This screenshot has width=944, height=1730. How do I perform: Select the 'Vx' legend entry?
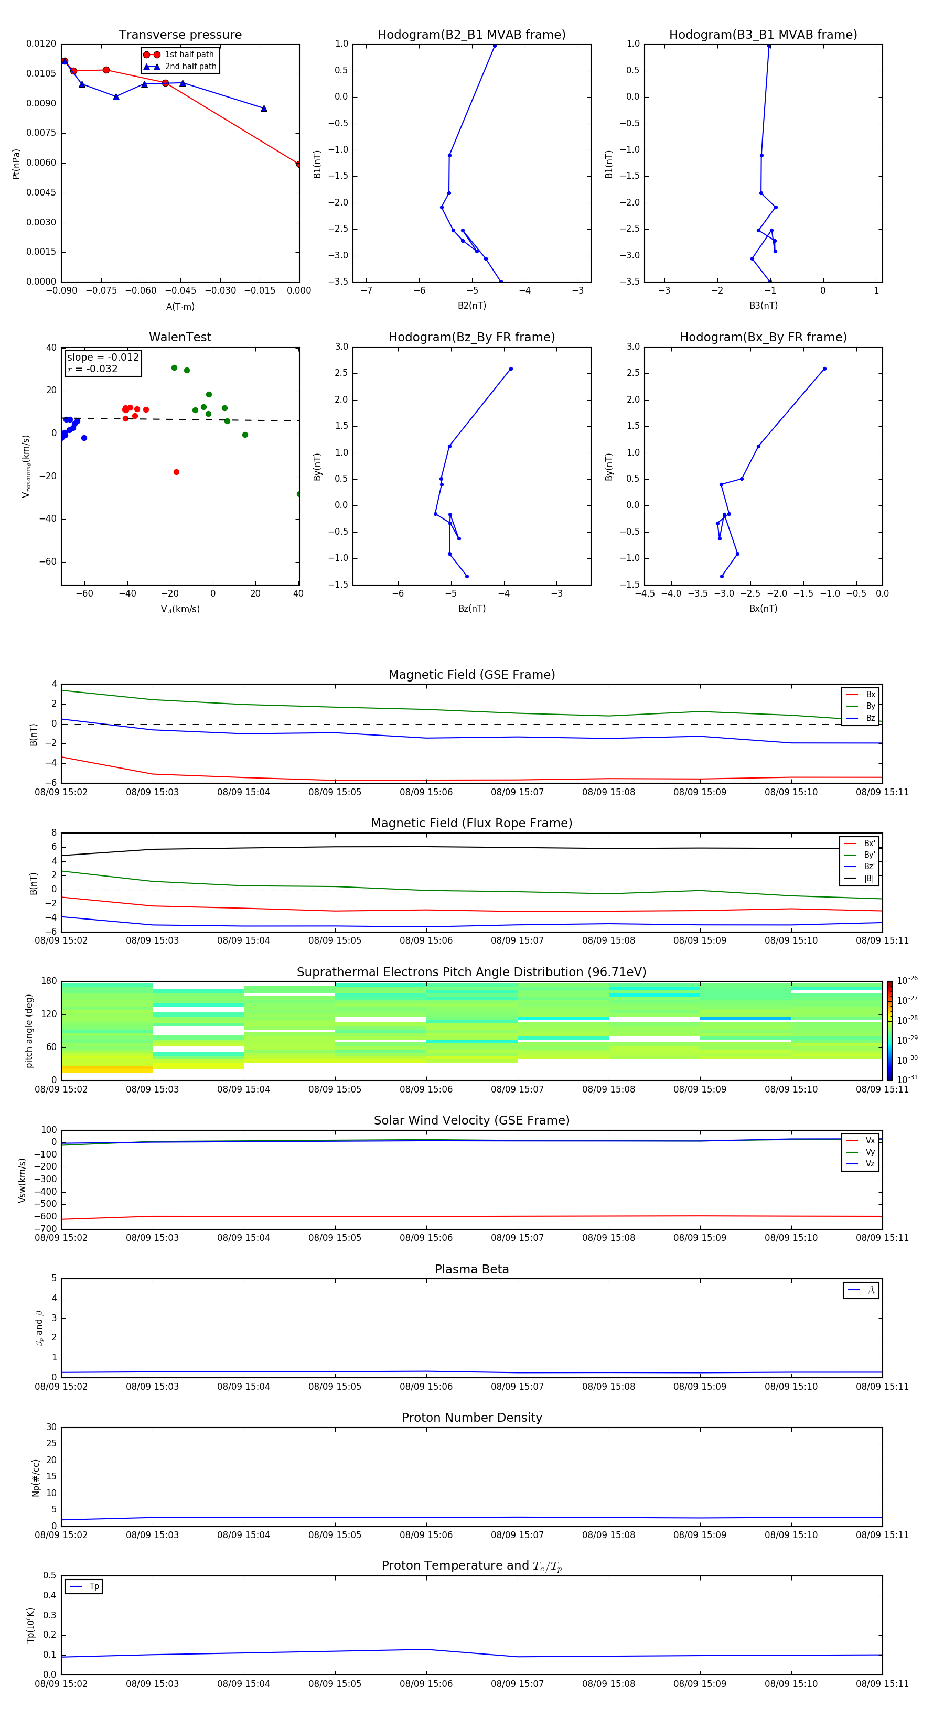click(x=861, y=1140)
